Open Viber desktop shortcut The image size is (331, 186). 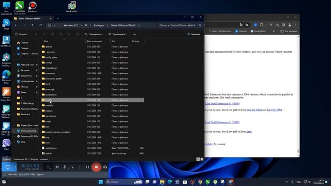point(6,145)
